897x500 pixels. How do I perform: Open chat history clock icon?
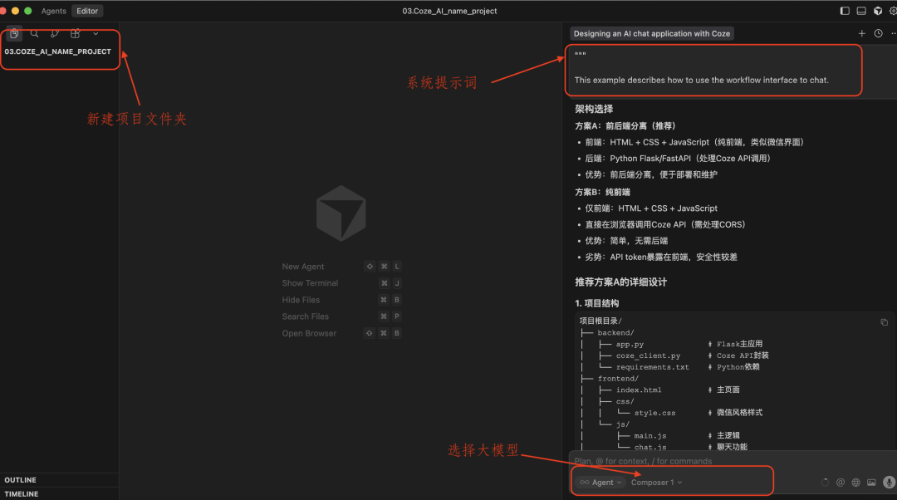pyautogui.click(x=878, y=34)
